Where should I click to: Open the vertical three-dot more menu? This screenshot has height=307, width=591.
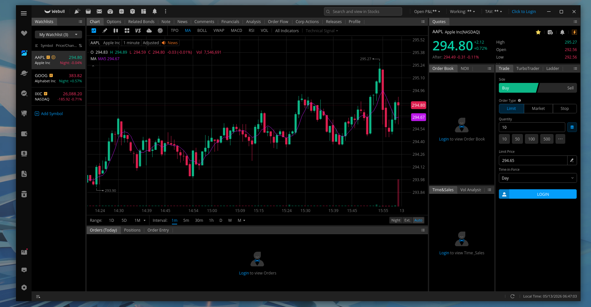click(165, 11)
